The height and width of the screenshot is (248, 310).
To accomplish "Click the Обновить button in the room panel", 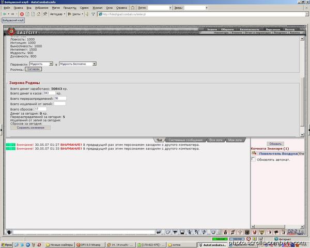I will [x=275, y=144].
